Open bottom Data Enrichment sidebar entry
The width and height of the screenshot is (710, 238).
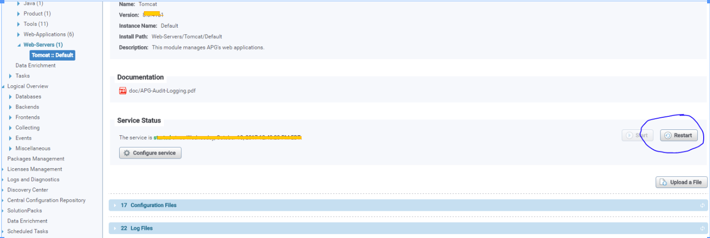(x=27, y=221)
